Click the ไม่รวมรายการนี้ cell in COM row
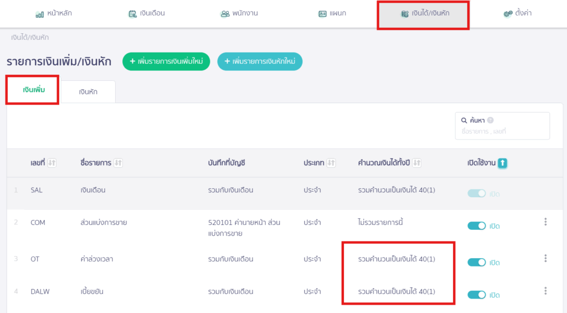The image size is (567, 313). [380, 222]
